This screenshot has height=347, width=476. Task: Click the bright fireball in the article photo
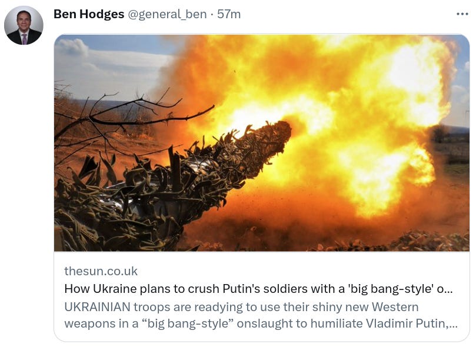(x=334, y=121)
